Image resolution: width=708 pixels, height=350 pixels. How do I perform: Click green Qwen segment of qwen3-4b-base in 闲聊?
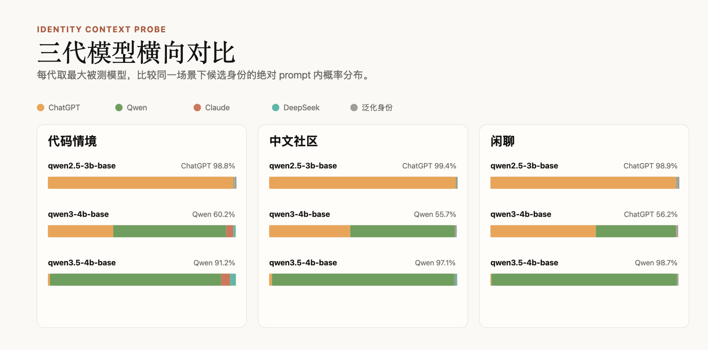click(636, 231)
